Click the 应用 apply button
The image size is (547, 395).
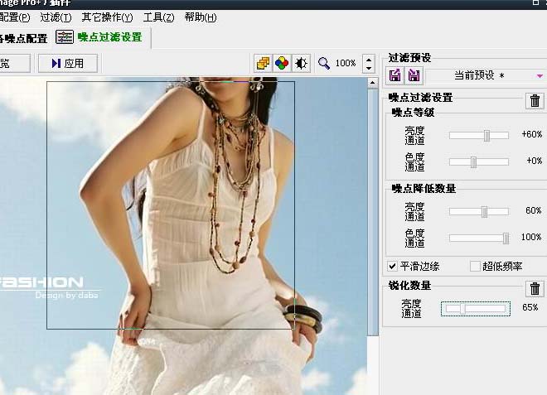[68, 64]
